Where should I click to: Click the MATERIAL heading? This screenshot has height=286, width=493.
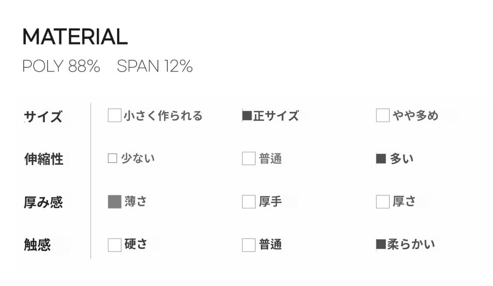click(x=75, y=37)
